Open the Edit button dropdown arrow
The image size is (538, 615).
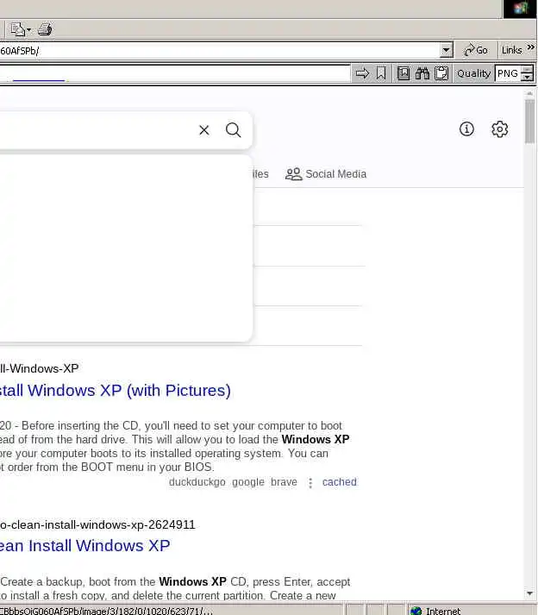pyautogui.click(x=28, y=30)
